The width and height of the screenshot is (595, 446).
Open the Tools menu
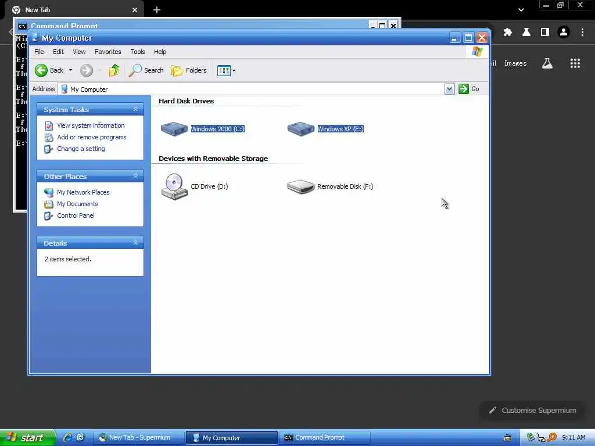(137, 52)
